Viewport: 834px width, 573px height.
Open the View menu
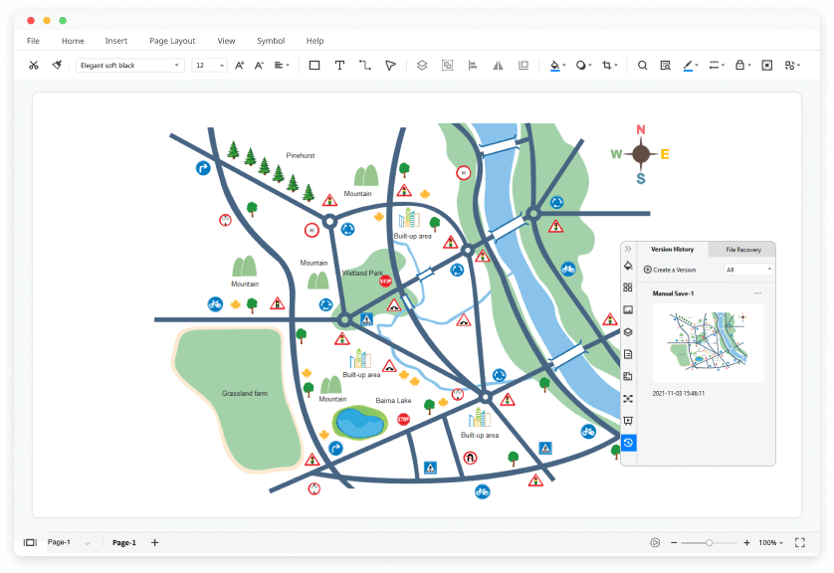tap(226, 41)
